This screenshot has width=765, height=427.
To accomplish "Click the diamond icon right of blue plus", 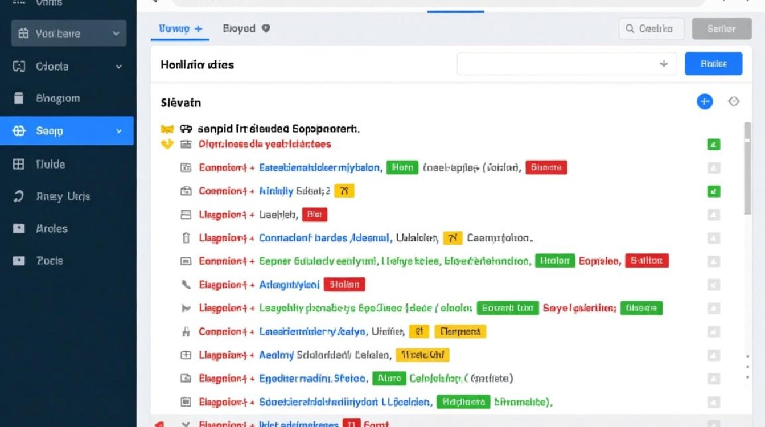I will tap(734, 101).
